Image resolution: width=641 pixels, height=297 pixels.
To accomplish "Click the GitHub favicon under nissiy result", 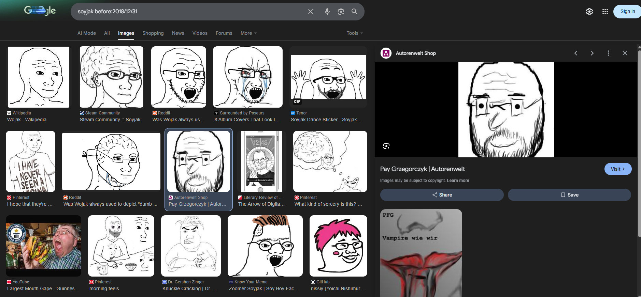I will coord(313,282).
